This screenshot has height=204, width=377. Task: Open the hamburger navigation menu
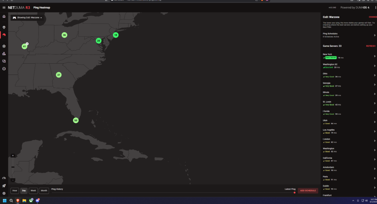click(x=4, y=8)
